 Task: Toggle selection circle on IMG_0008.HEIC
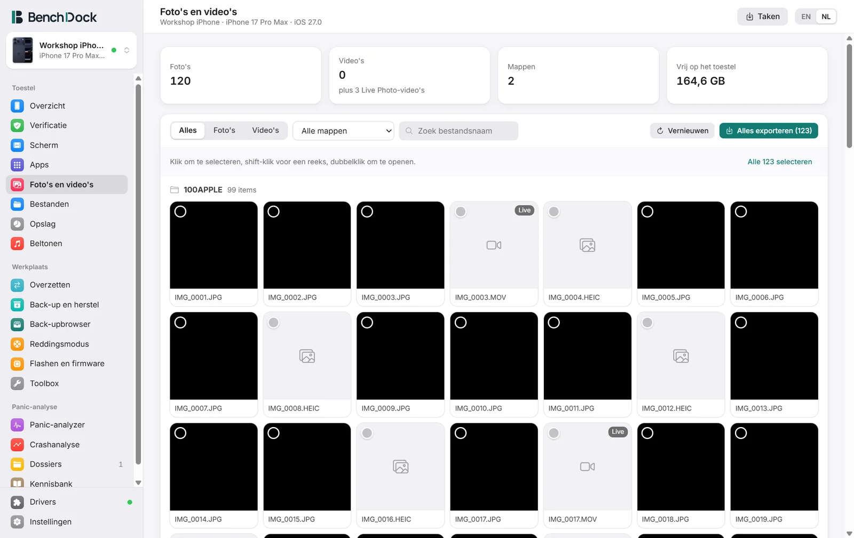273,323
